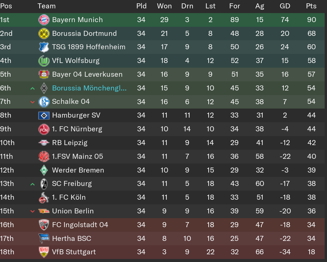This screenshot has width=327, height=262.
Task: Click the red down arrow beside Schalke 04
Action: coord(32,102)
